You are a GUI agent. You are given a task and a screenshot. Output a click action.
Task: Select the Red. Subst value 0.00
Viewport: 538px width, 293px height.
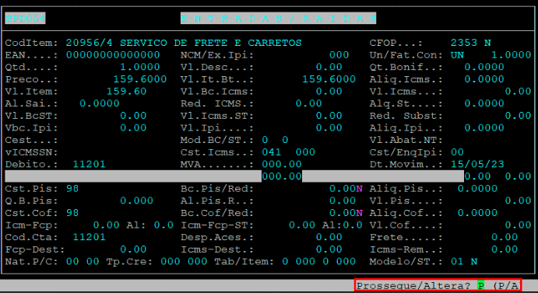518,116
